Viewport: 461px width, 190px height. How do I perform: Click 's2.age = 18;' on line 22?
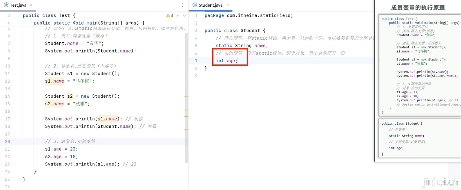(61, 157)
